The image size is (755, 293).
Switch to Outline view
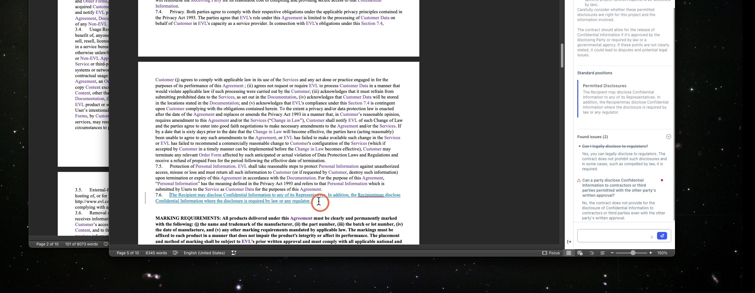[591, 253]
